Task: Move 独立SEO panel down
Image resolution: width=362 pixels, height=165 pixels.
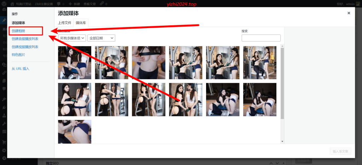Action: click(x=277, y=163)
